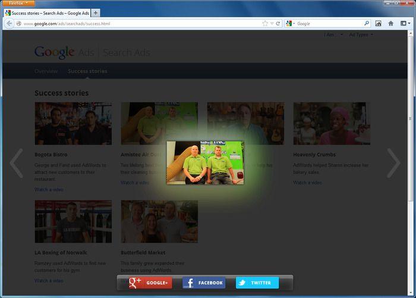Click the vertical scrollbar down arrow
The height and width of the screenshot is (298, 416).
411,293
